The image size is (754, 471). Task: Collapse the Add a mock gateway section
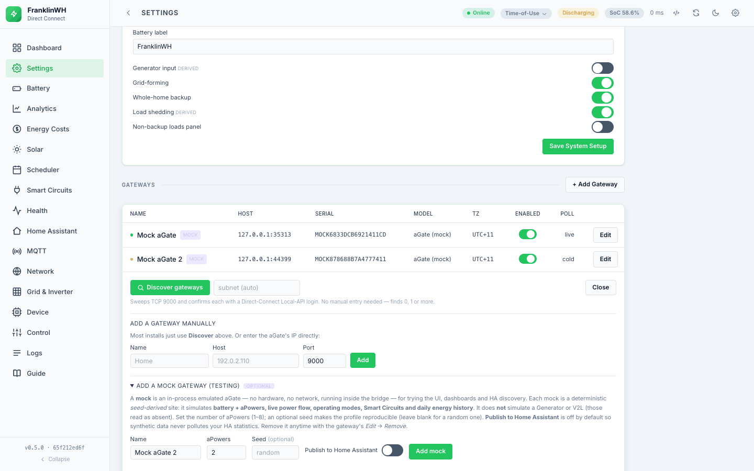coord(185,386)
